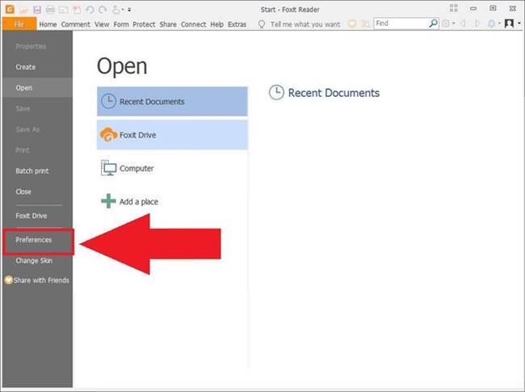
Task: Click the clock icon in Recent Documents list item
Action: click(x=108, y=101)
